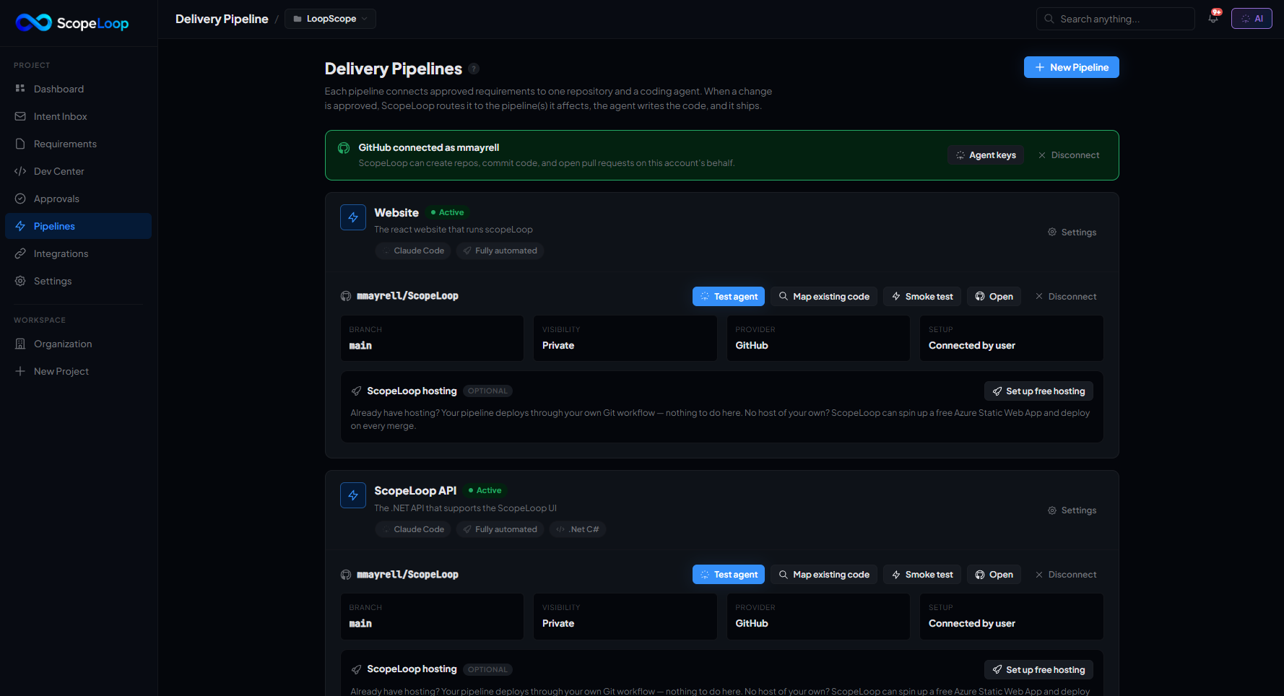The image size is (1284, 696).
Task: Click New Project in sidebar
Action: pos(78,371)
